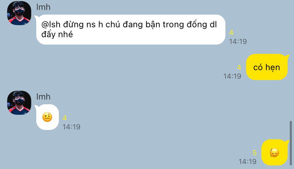
Task: Click 14:19 timestamp beside 'có hẹn'
Action: pos(232,76)
